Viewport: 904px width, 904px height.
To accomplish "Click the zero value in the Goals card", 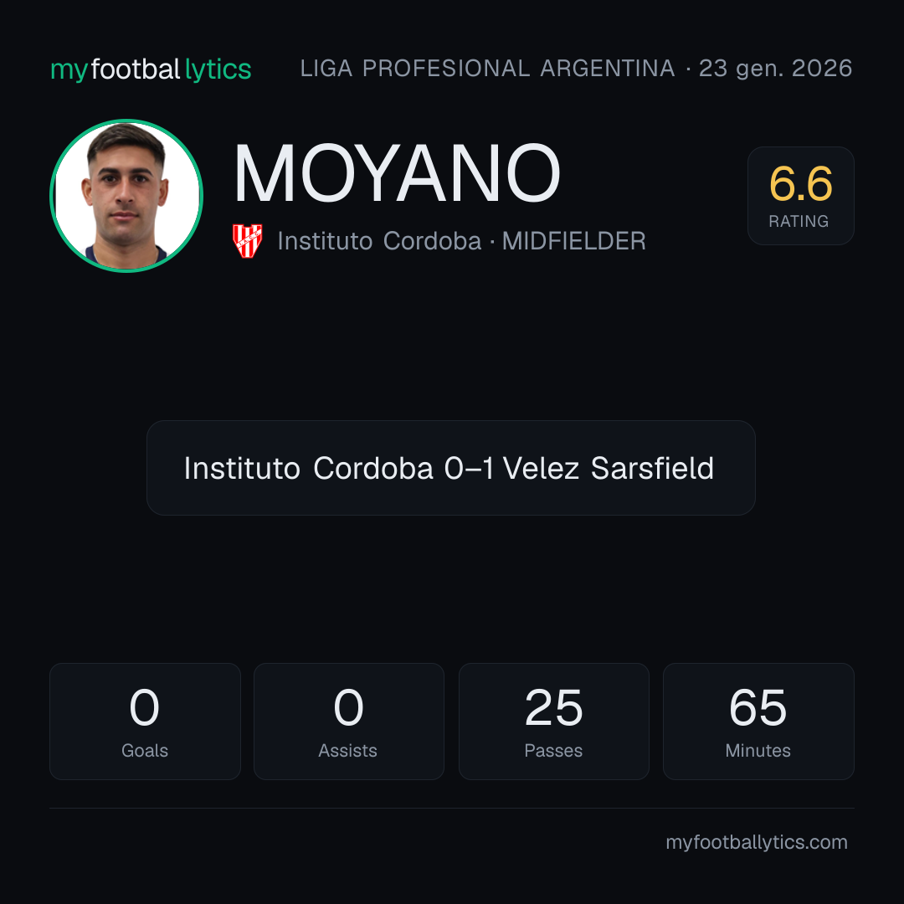I will (144, 707).
